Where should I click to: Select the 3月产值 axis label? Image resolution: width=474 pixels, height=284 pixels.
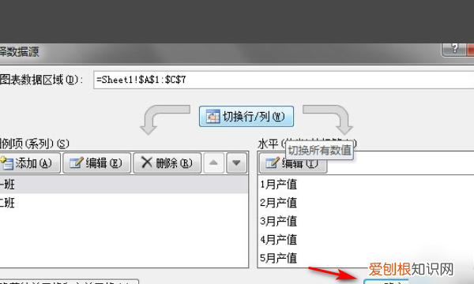tap(278, 221)
